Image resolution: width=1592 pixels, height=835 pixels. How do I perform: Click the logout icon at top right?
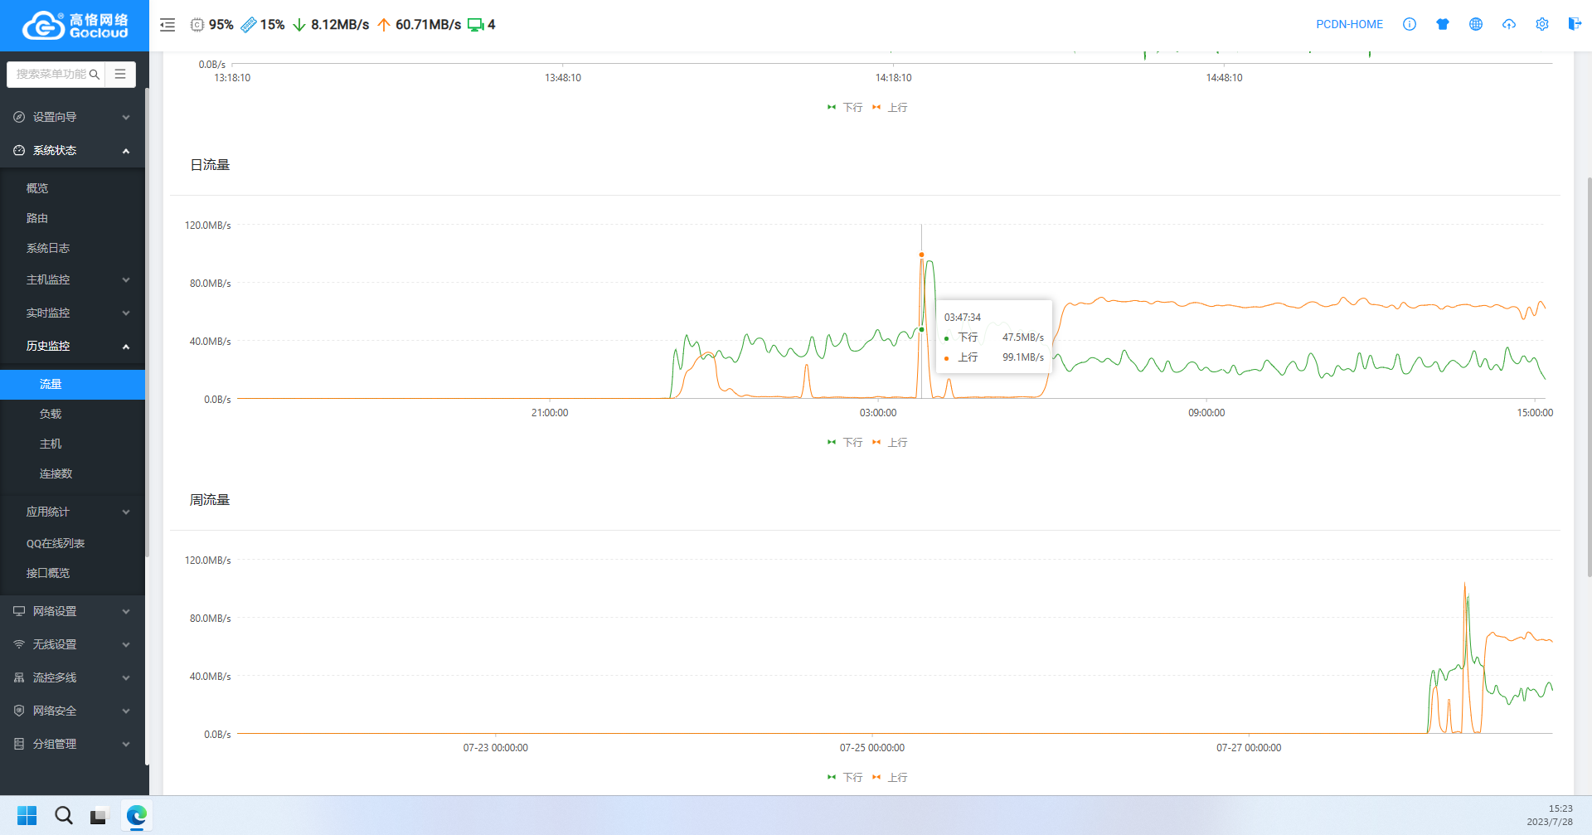tap(1574, 24)
